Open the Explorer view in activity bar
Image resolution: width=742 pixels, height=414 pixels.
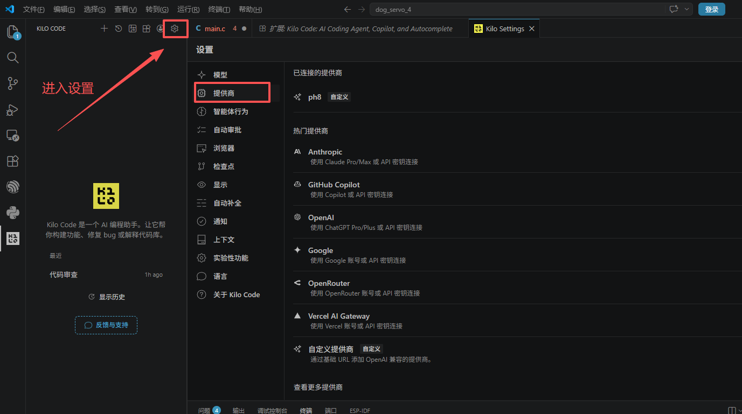[x=12, y=32]
